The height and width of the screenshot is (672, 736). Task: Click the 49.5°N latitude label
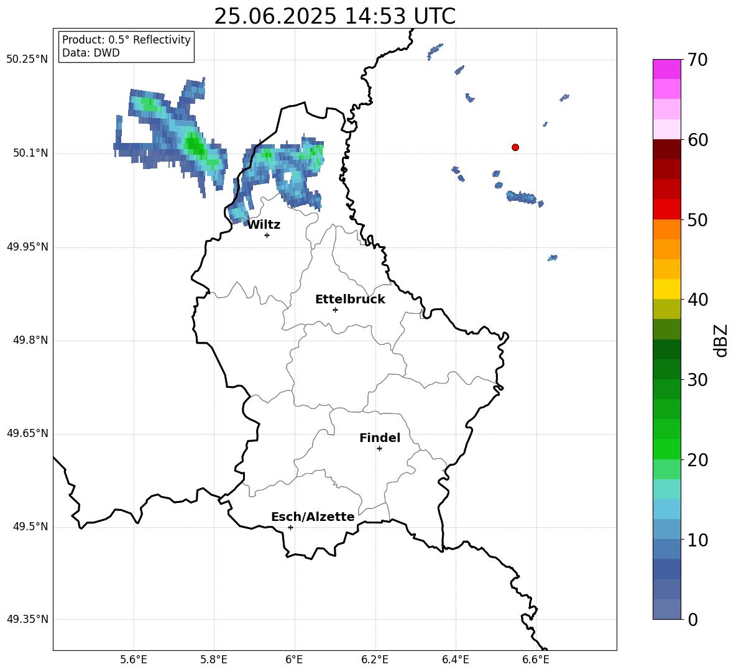click(x=30, y=527)
